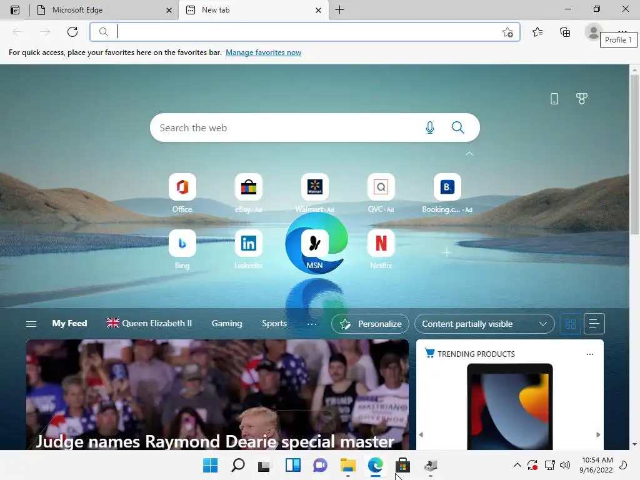Select the Gaming feed tab
The width and height of the screenshot is (640, 480).
click(226, 323)
